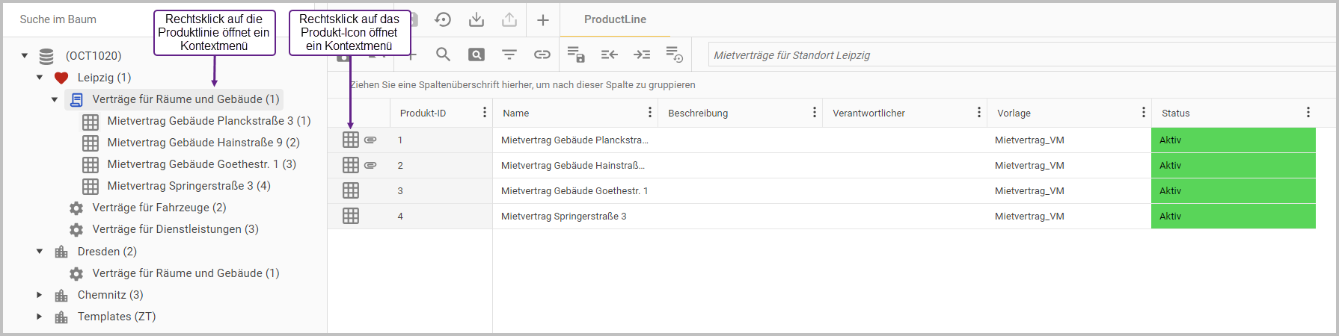
Task: Select Verträge für Fahrzeuge in tree
Action: pos(159,208)
